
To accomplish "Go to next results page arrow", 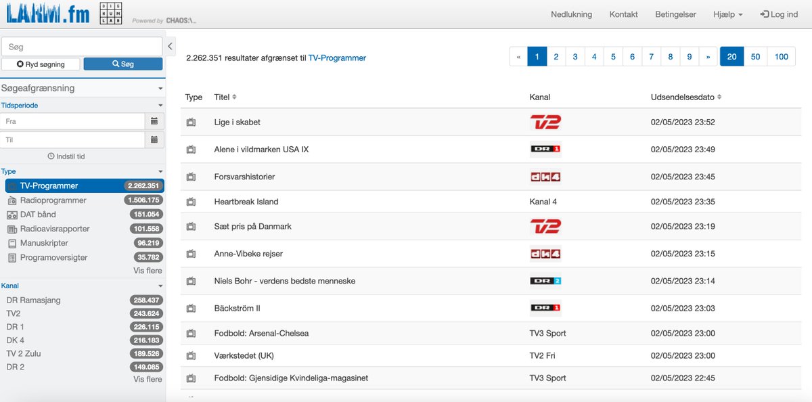I will (708, 57).
